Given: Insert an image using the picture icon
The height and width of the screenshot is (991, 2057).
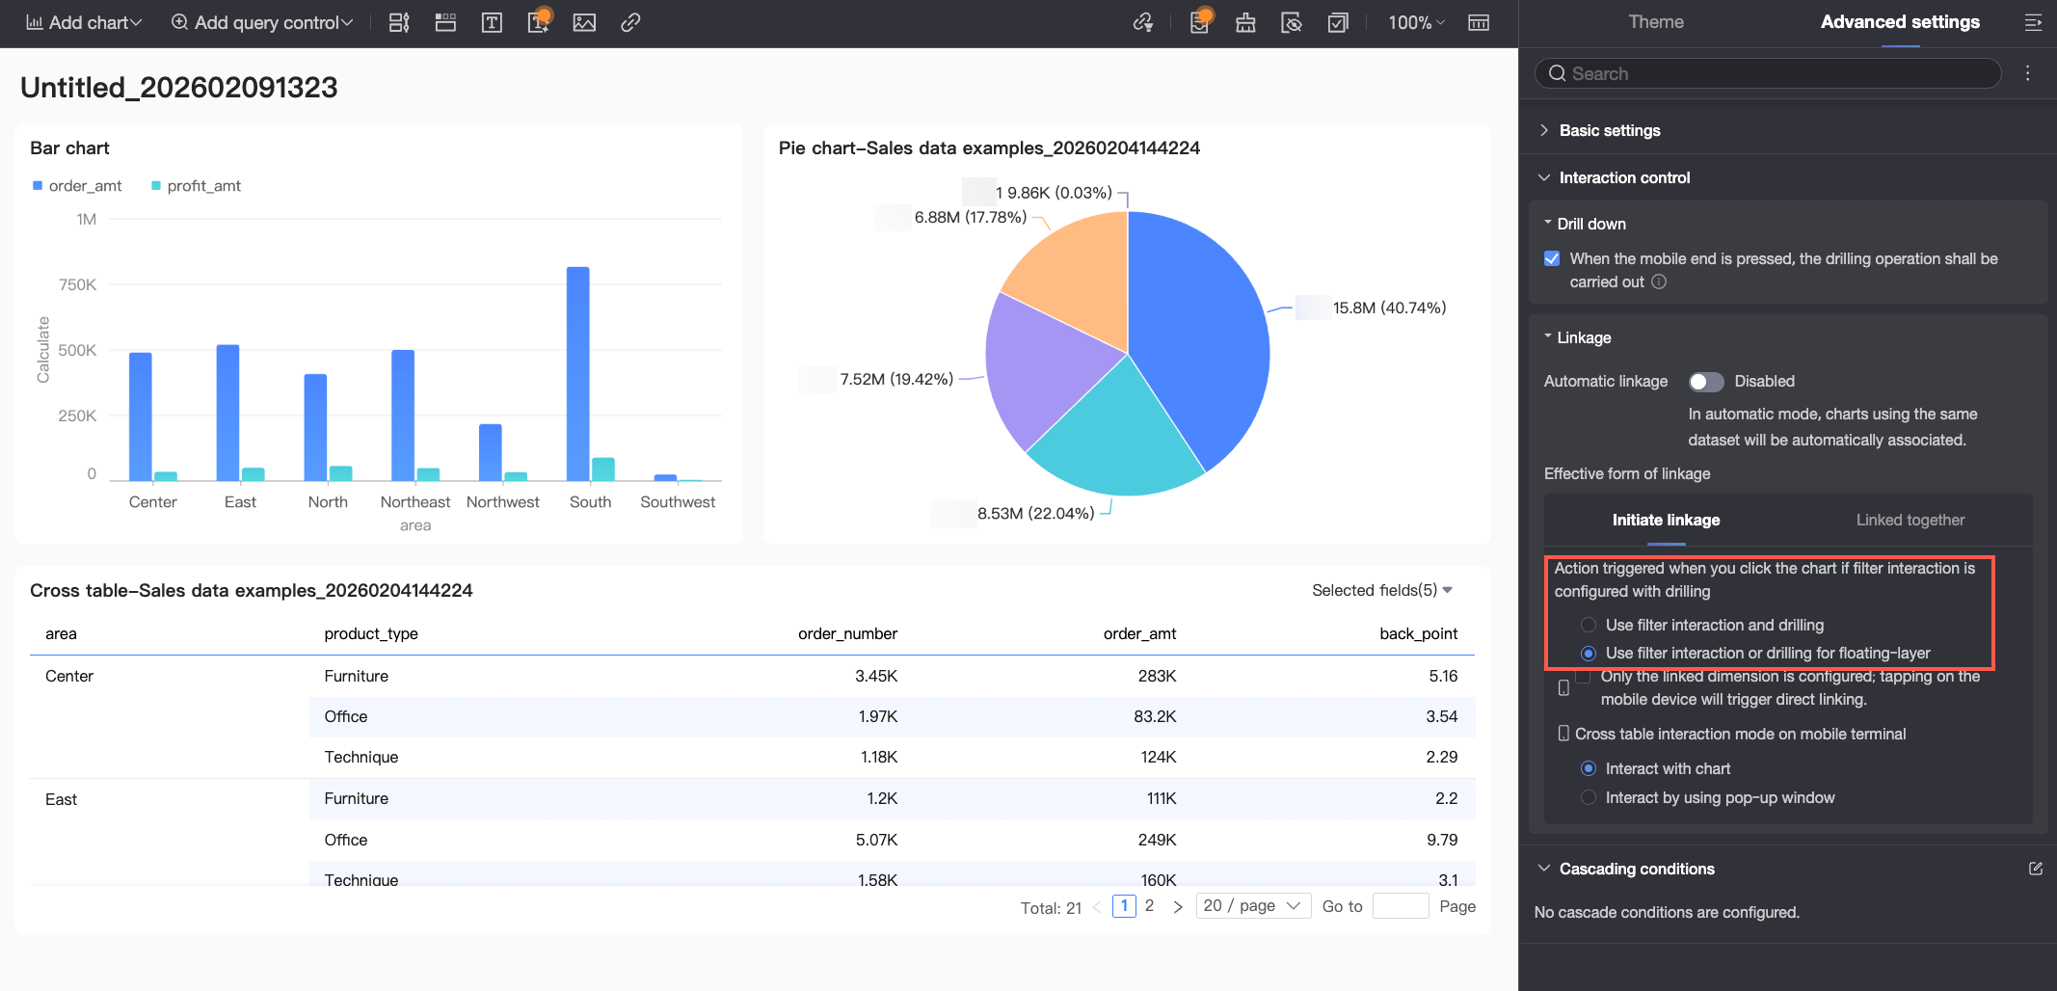Looking at the screenshot, I should point(584,22).
